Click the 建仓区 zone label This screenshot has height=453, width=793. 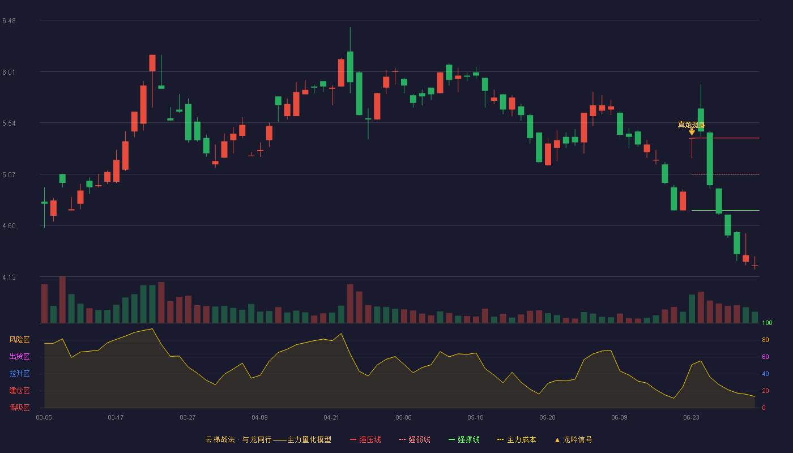tap(19, 391)
